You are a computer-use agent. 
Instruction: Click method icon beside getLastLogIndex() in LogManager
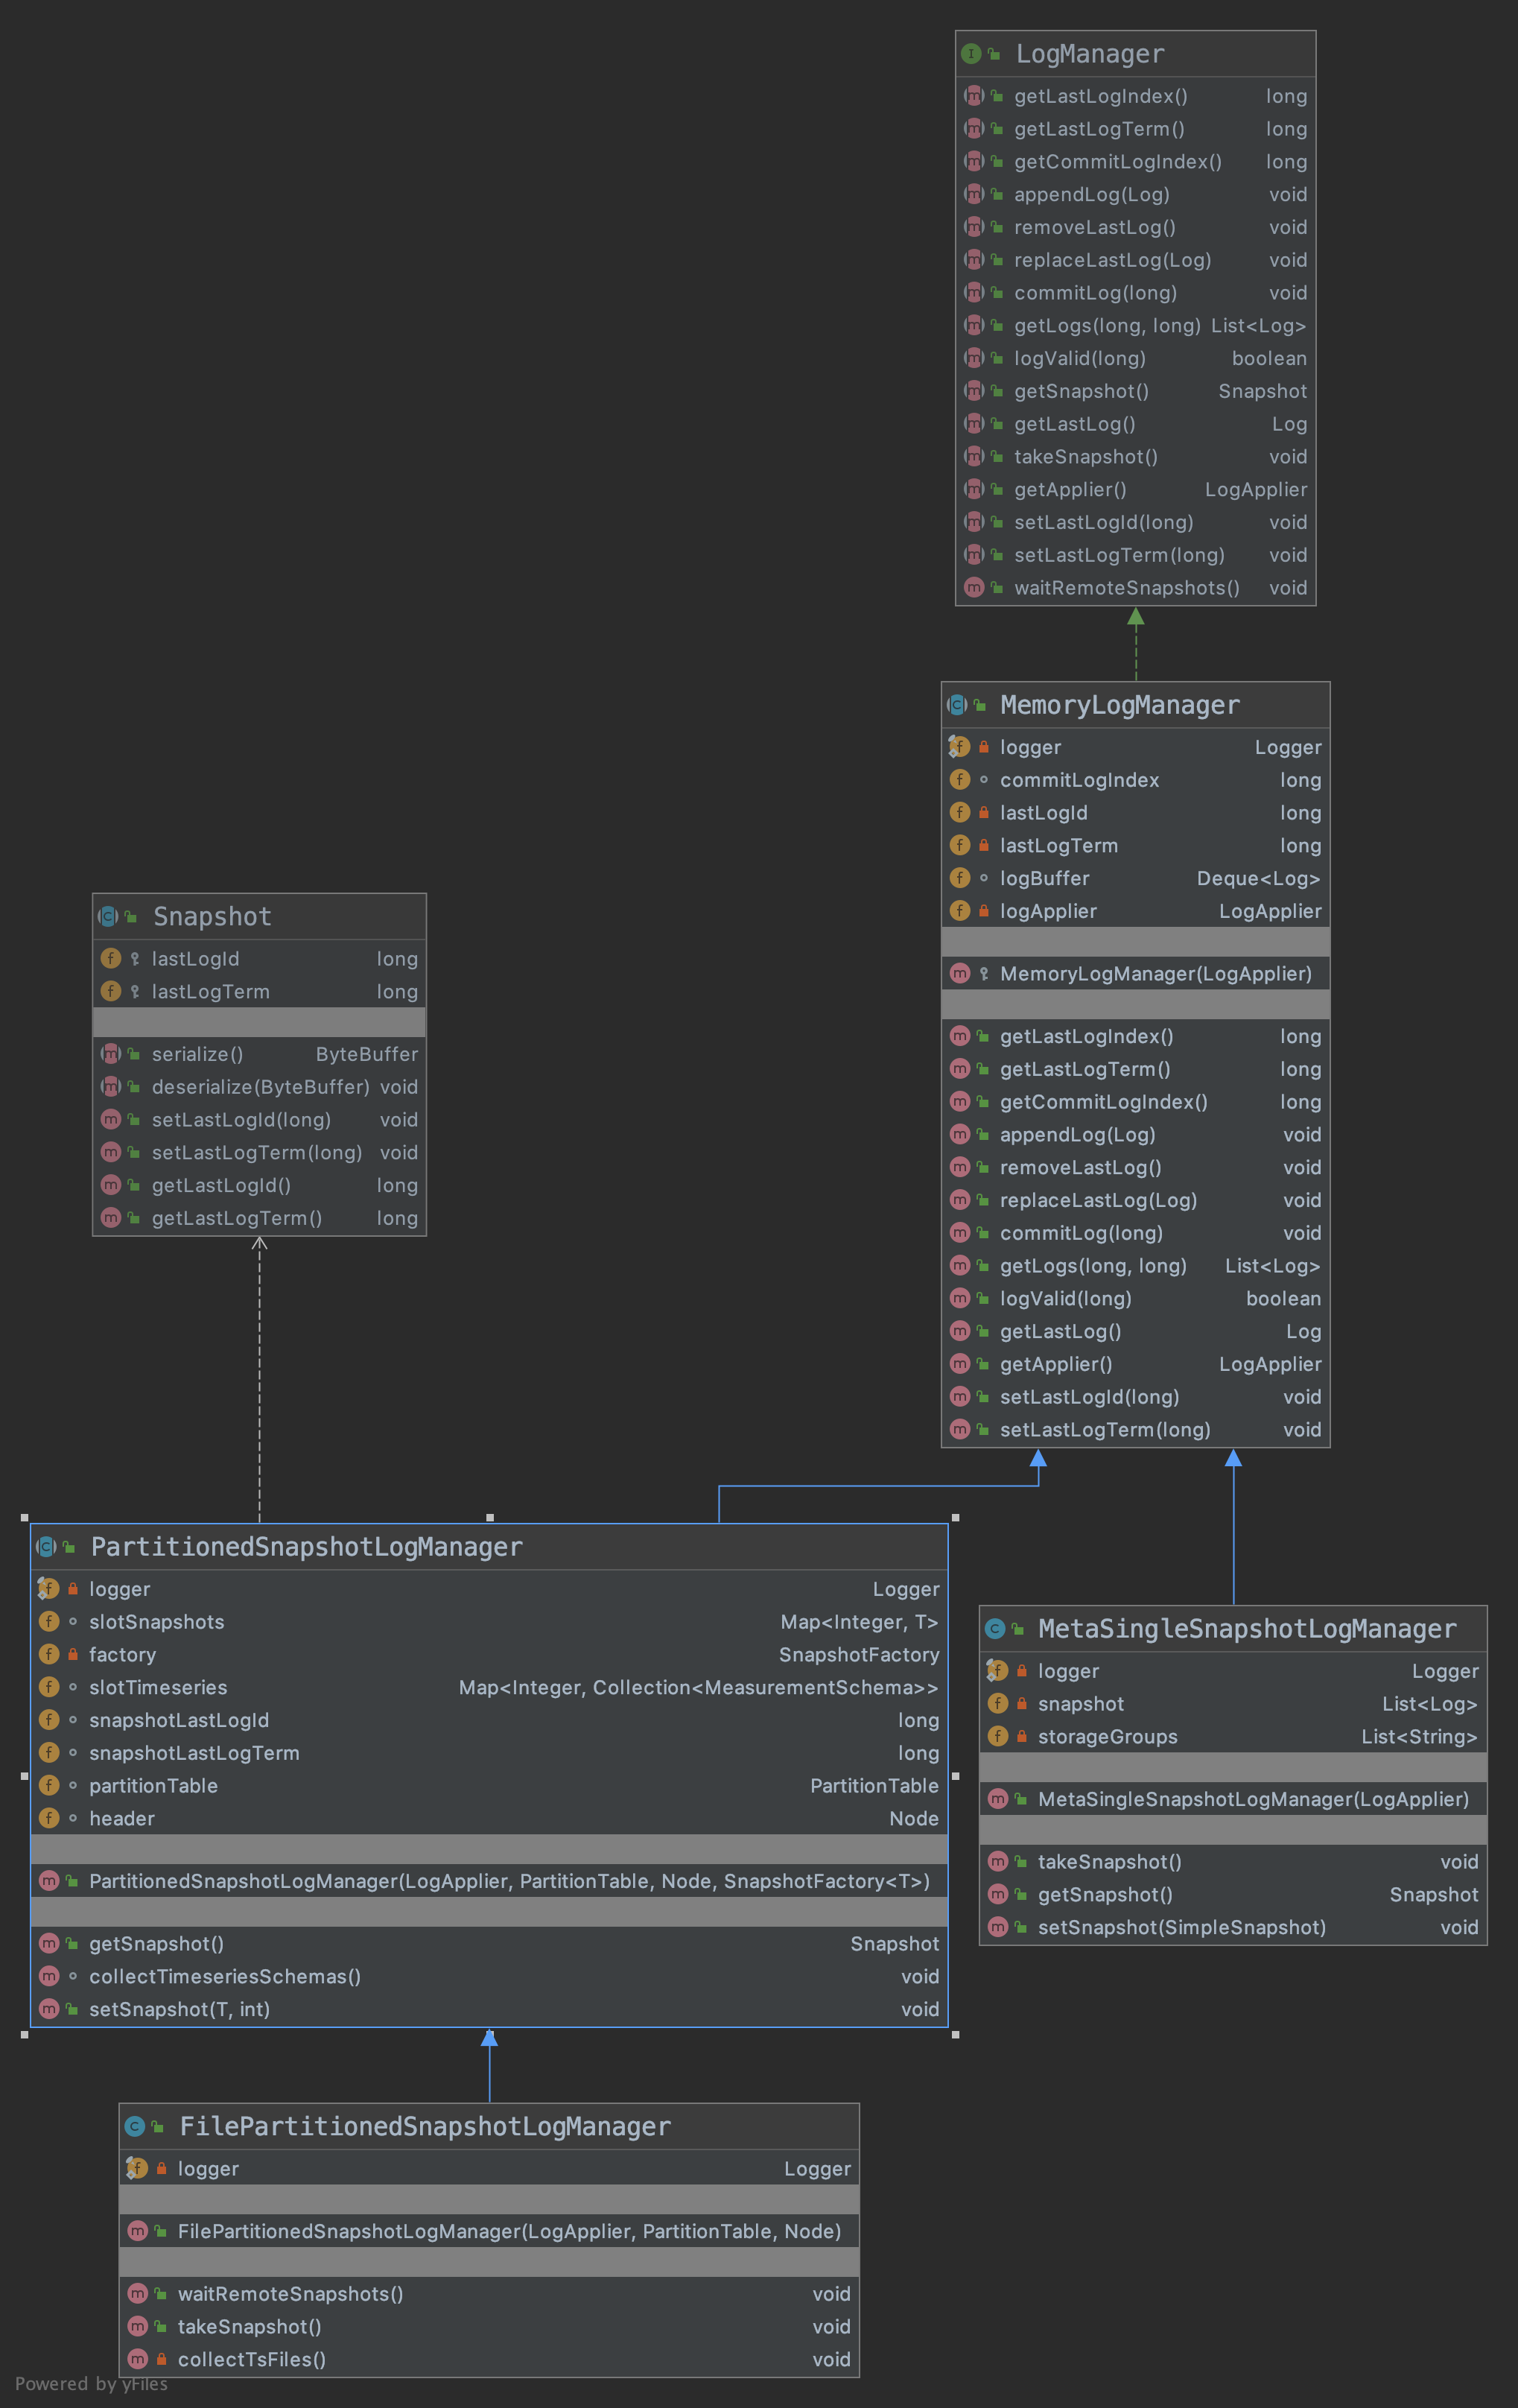click(x=974, y=96)
